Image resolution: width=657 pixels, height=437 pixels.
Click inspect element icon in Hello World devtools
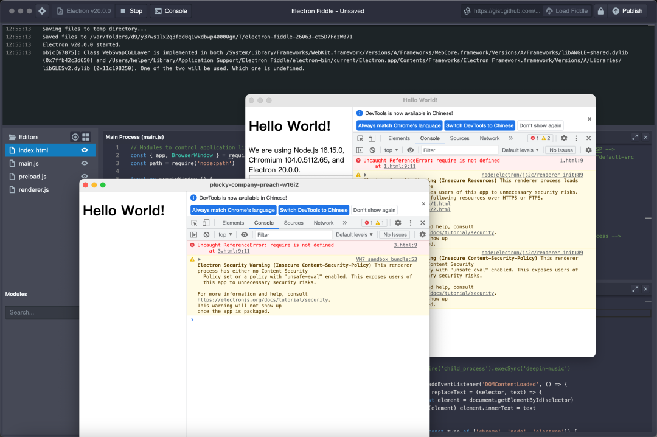[360, 138]
